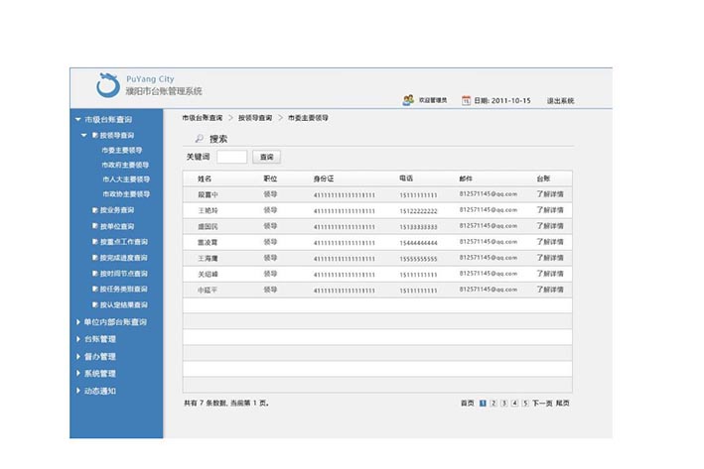The width and height of the screenshot is (704, 469).
Task: Expand the 系统管理 section arrow
Action: pyautogui.click(x=78, y=373)
